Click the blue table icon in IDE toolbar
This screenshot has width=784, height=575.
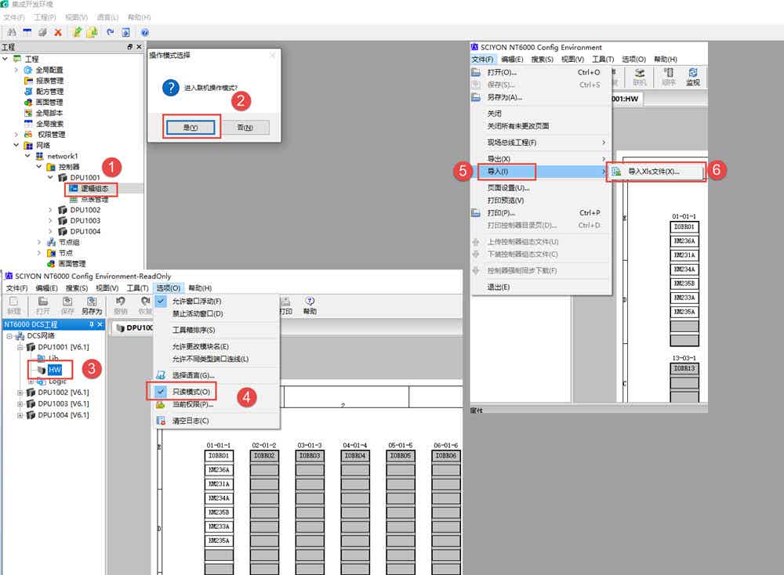tap(27, 32)
